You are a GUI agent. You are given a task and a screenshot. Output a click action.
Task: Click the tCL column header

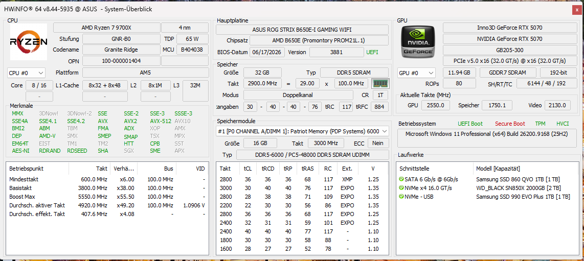[x=248, y=169]
